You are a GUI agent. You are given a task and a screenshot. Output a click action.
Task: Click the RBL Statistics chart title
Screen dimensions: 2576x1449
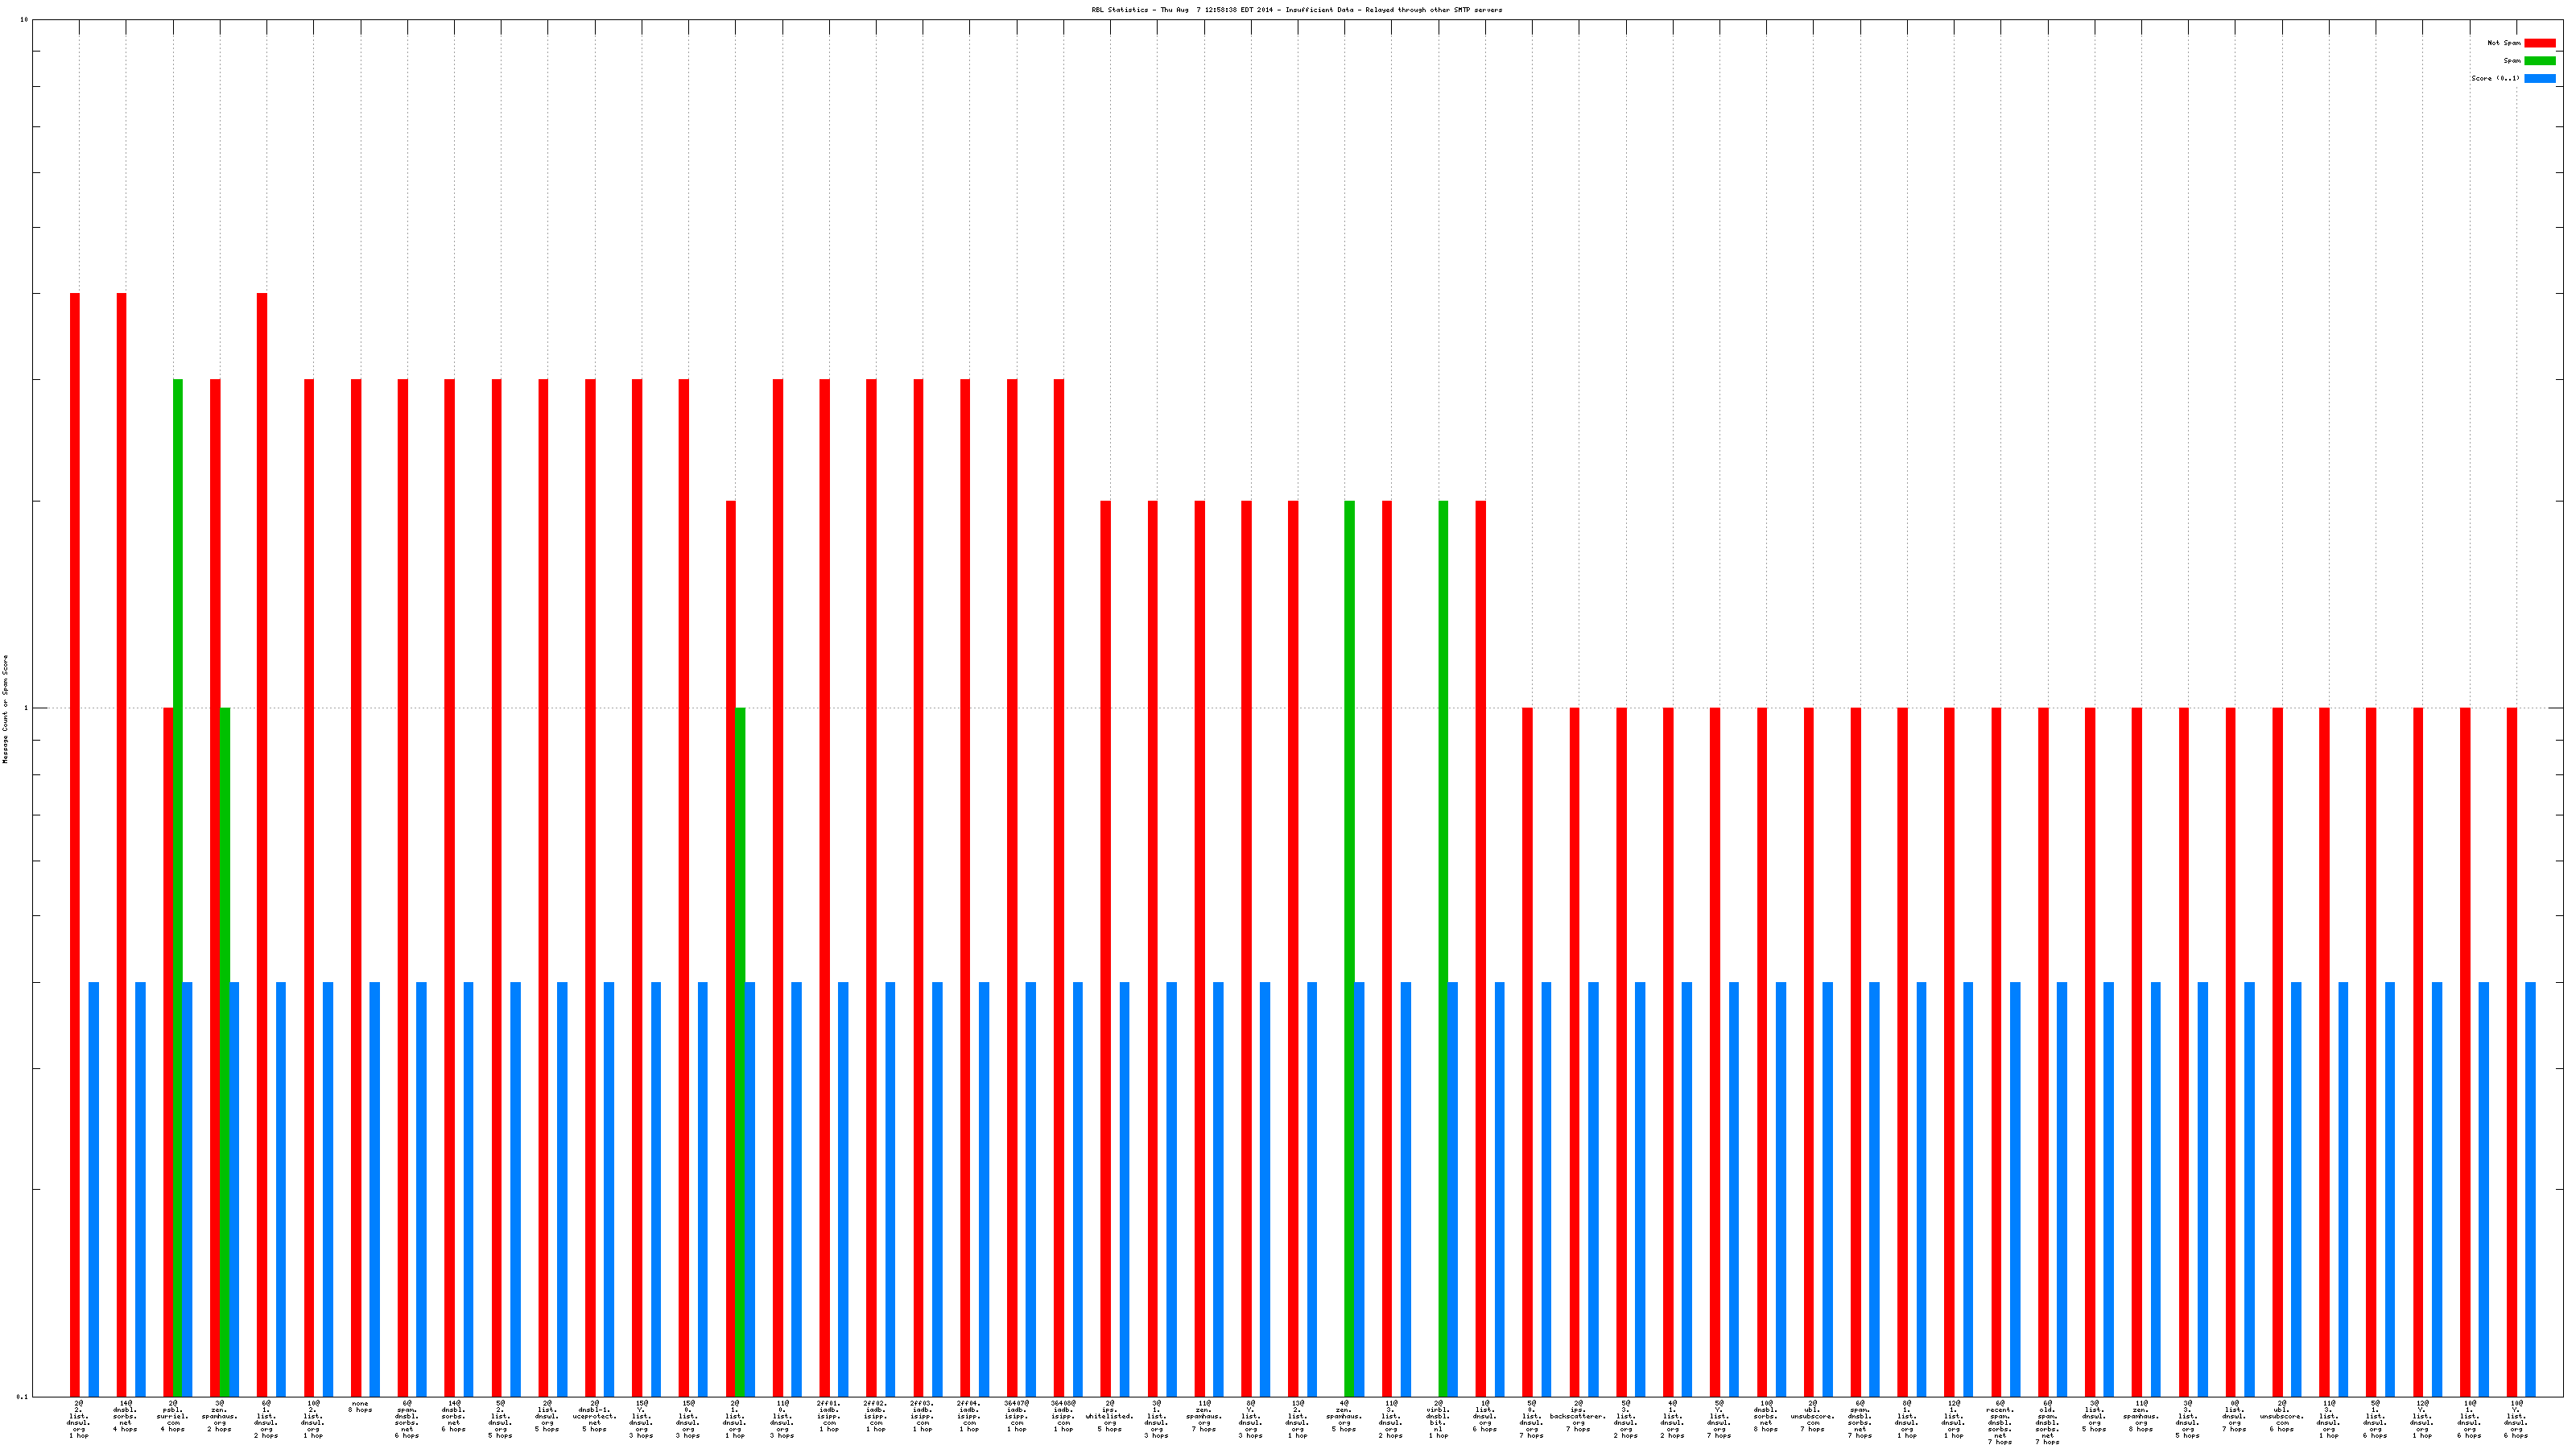1296,10
